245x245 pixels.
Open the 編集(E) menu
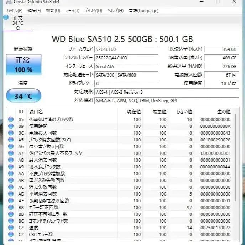[34, 11]
